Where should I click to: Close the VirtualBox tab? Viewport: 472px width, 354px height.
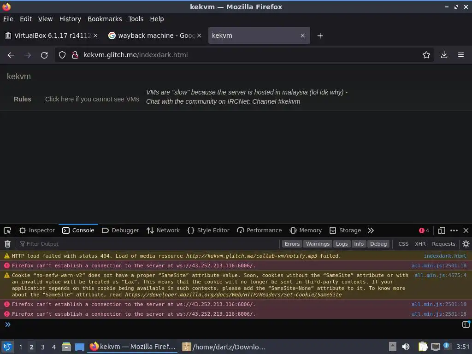[x=95, y=35]
